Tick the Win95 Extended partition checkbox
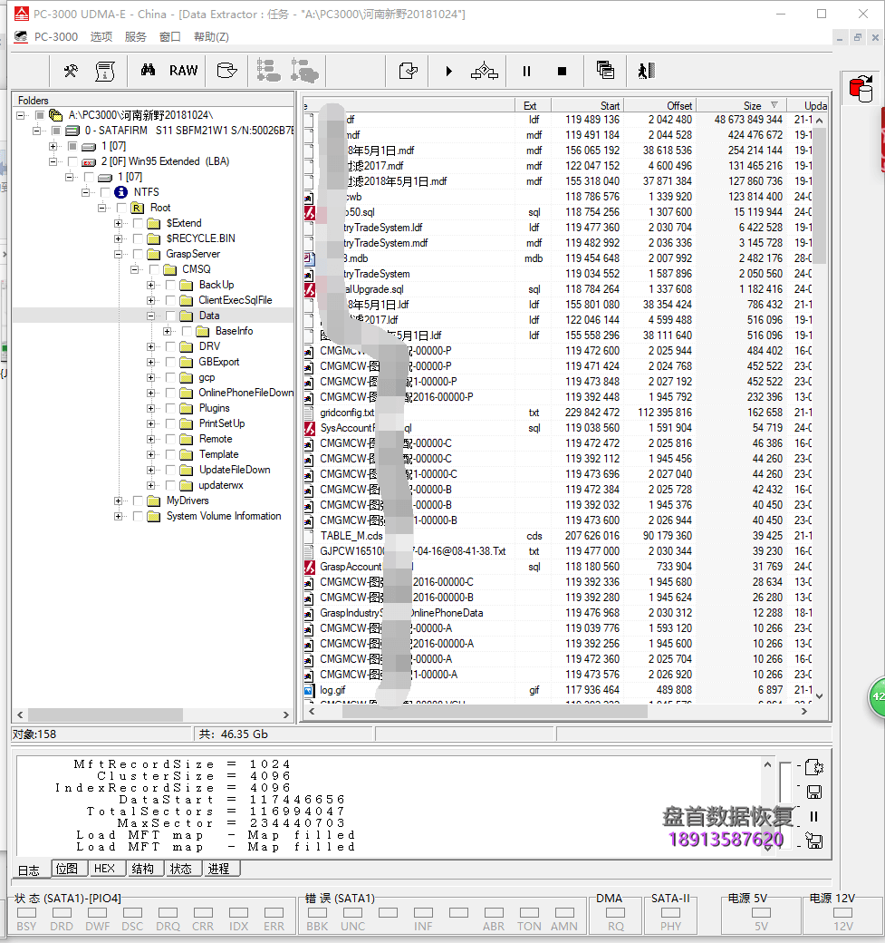 [72, 161]
